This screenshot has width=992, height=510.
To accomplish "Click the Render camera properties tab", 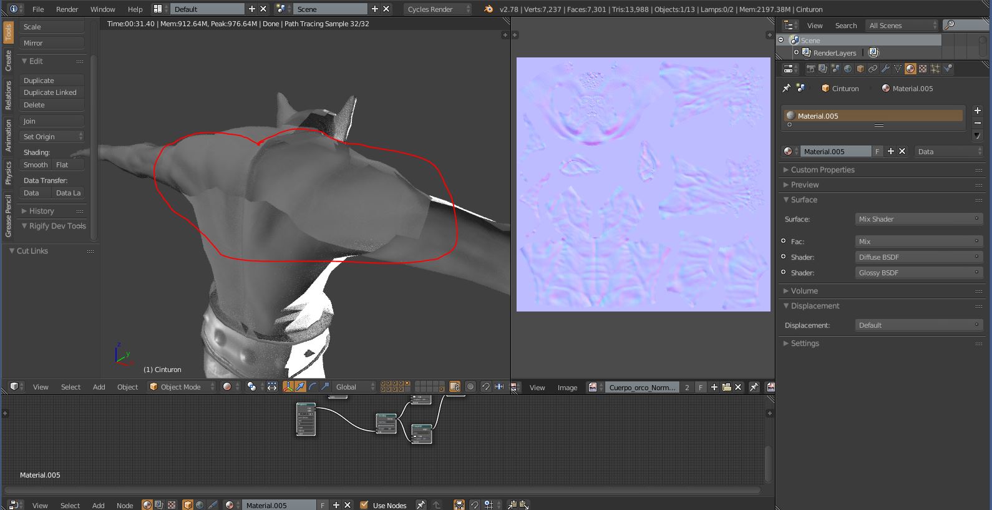I will coord(810,69).
